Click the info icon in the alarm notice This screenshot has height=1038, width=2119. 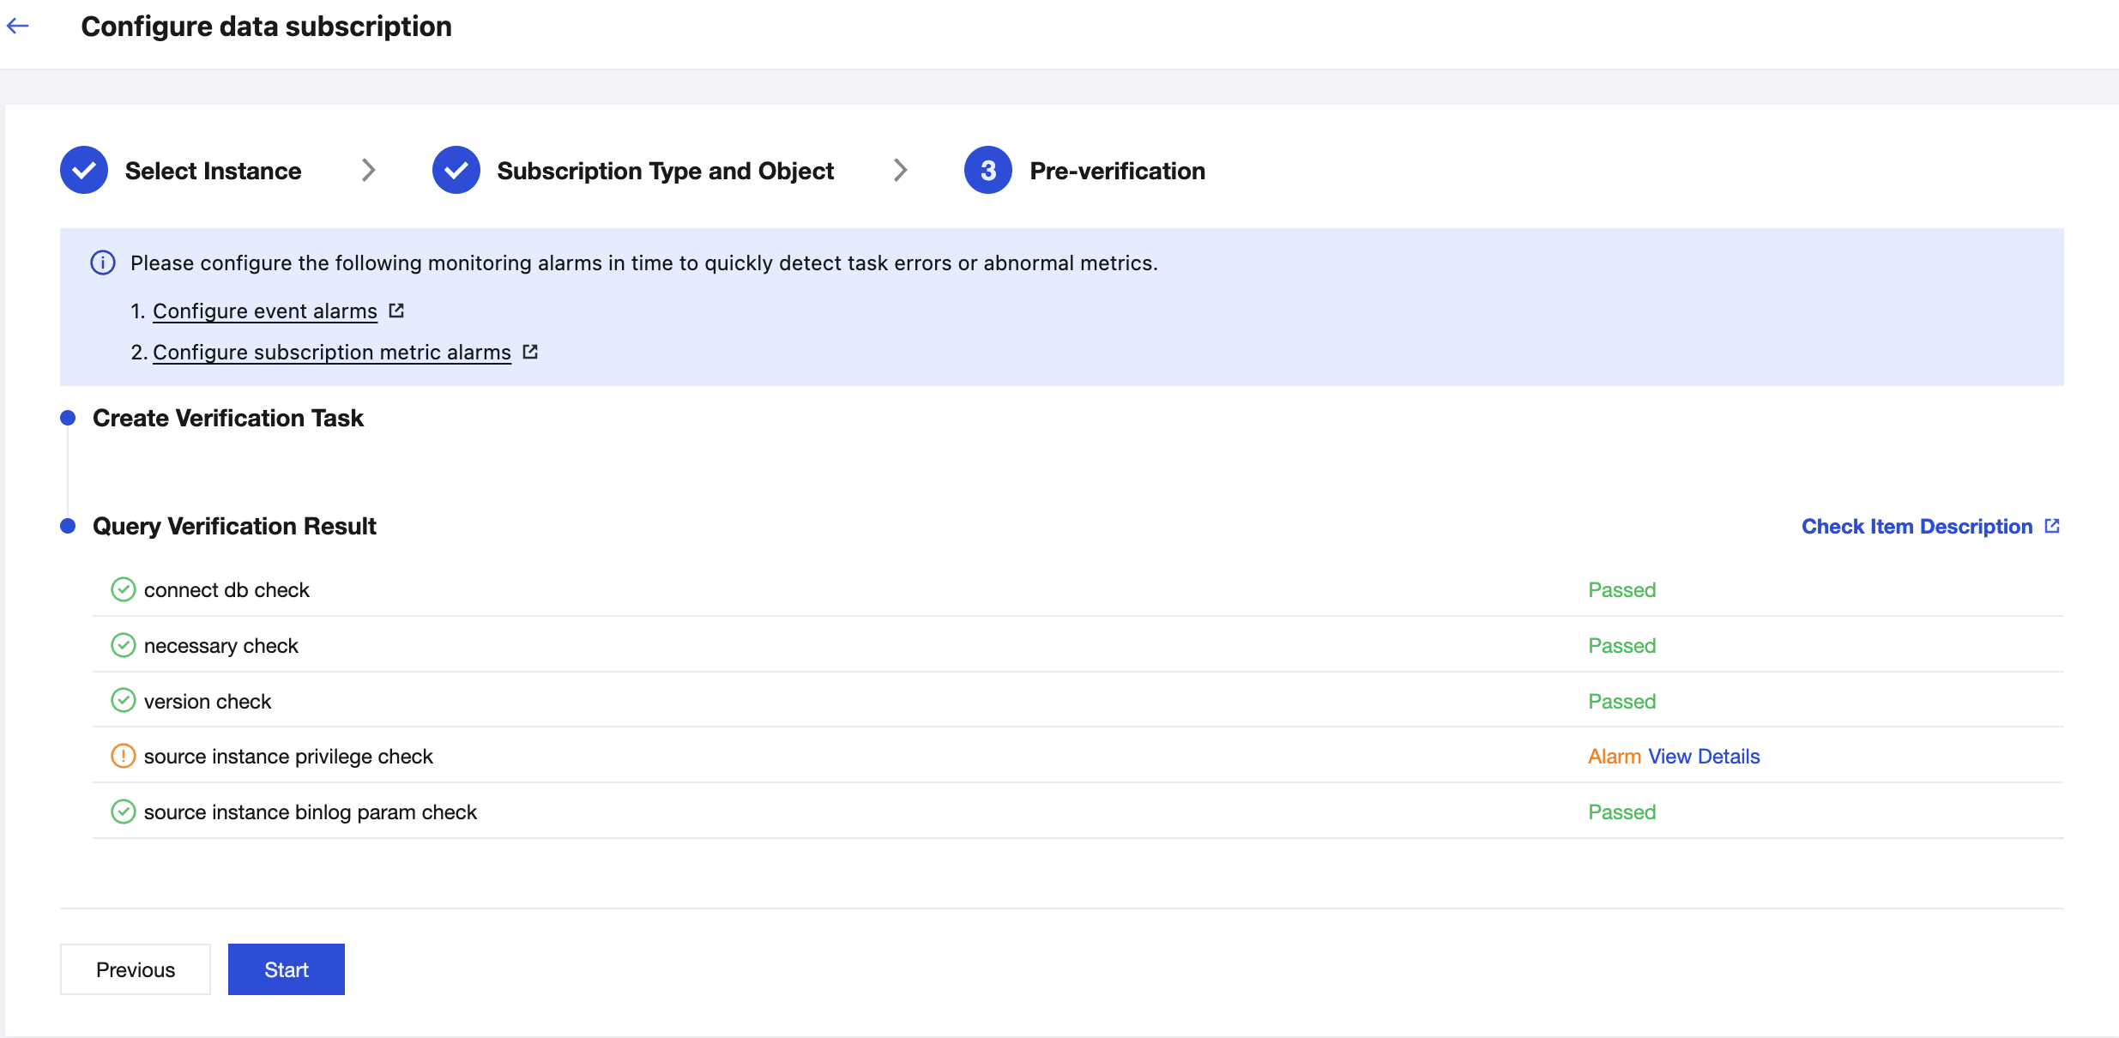point(103,263)
